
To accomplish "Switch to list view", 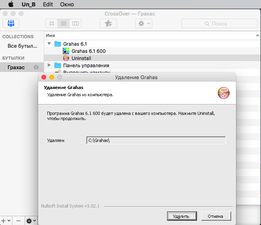I will coord(64,23).
